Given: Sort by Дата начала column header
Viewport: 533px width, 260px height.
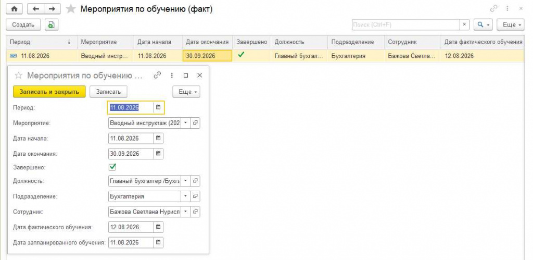Looking at the screenshot, I should (158, 42).
